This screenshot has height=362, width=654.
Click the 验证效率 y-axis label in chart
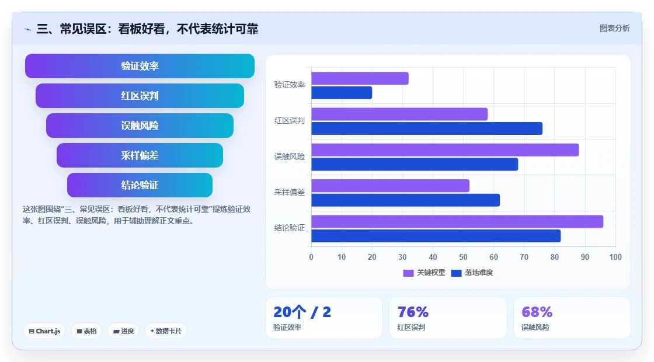290,85
